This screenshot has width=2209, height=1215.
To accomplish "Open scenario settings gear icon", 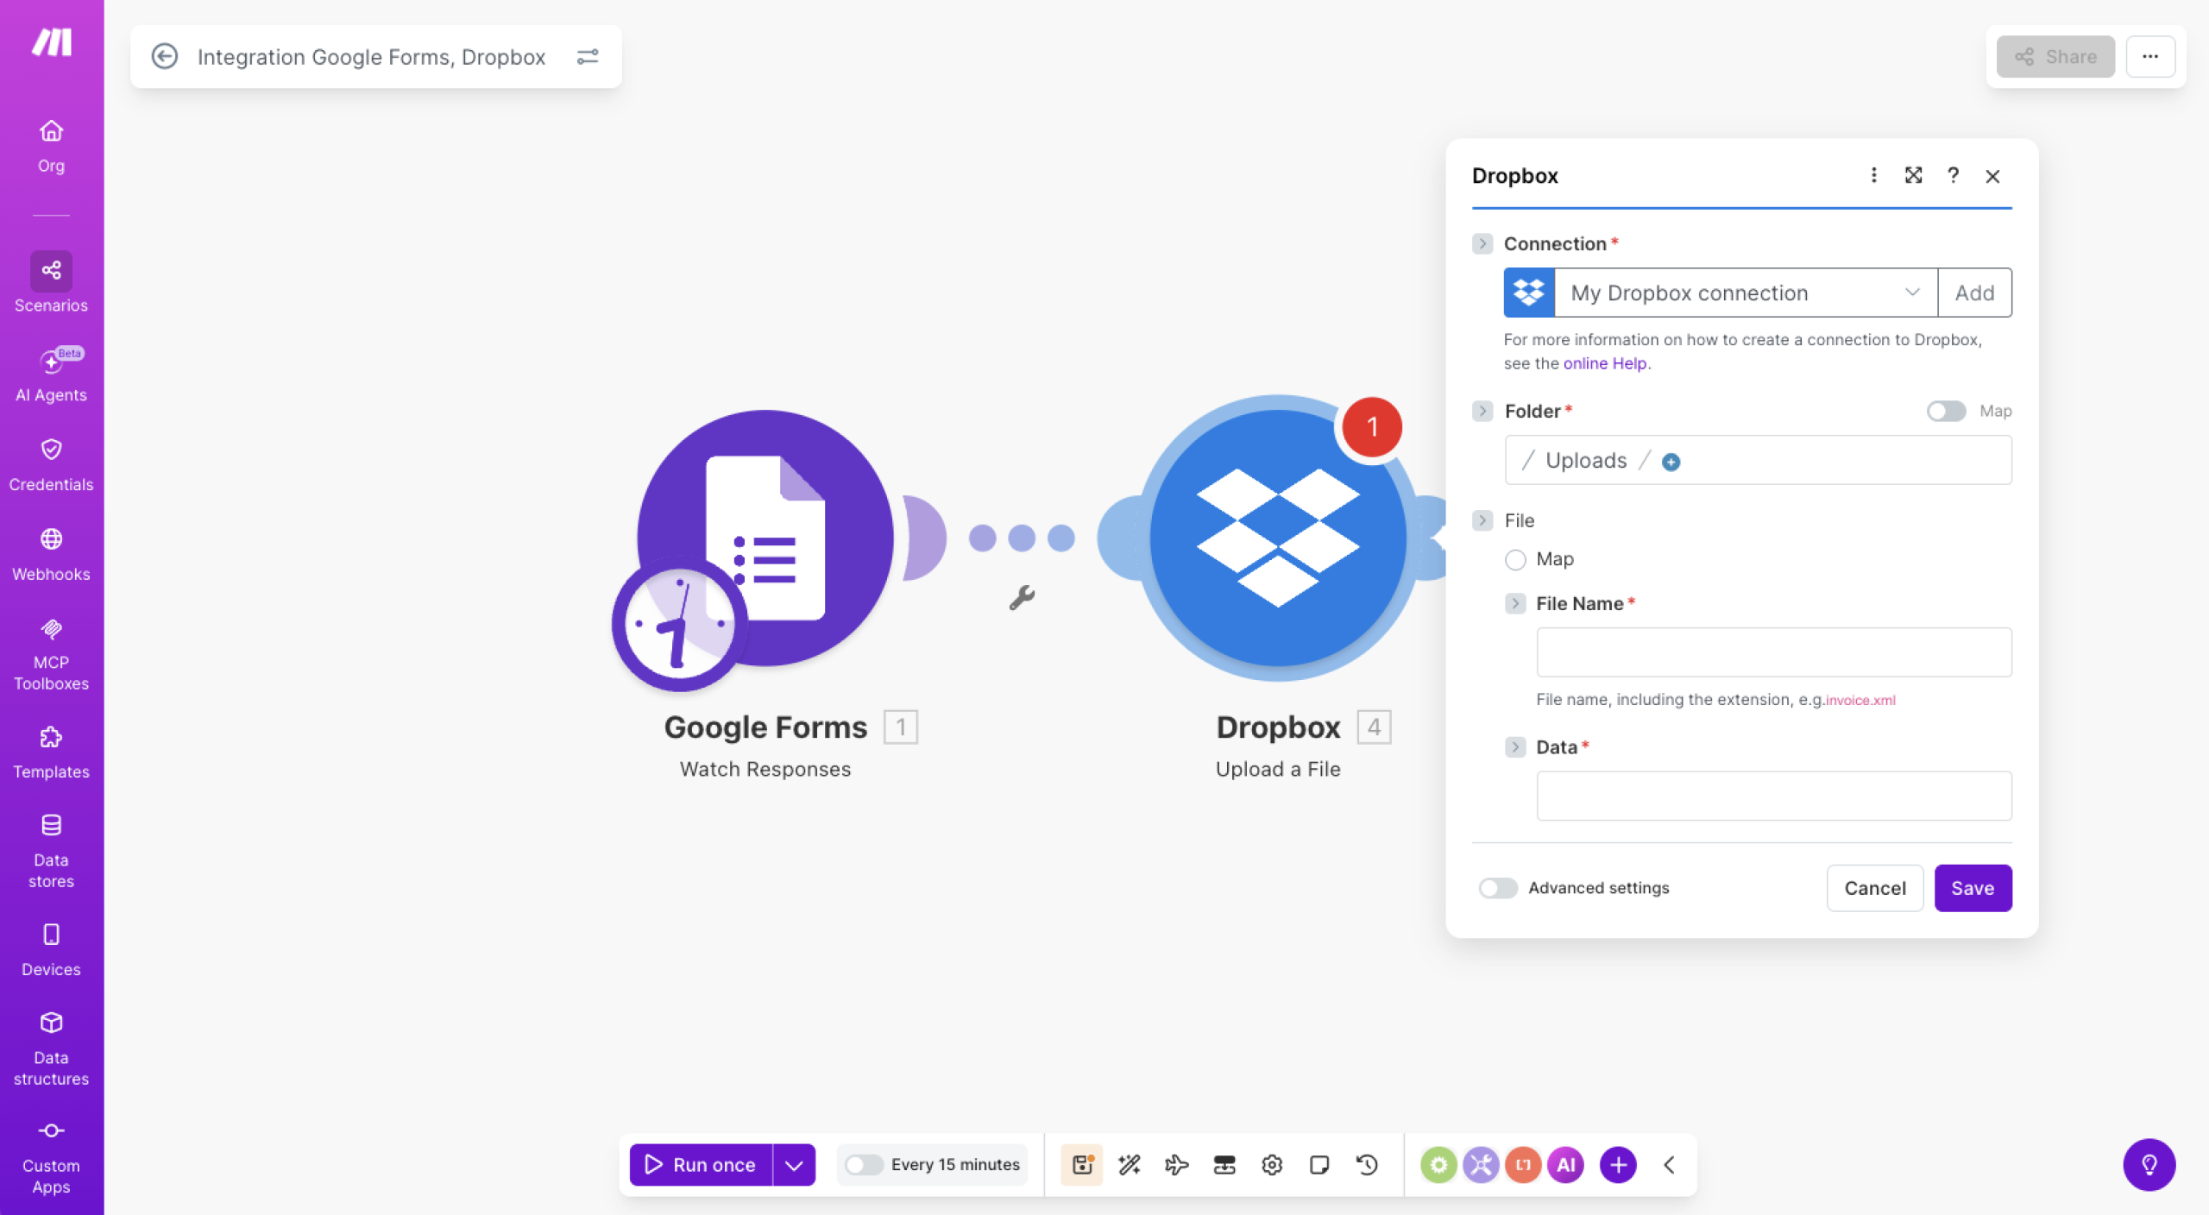I will tap(1271, 1165).
